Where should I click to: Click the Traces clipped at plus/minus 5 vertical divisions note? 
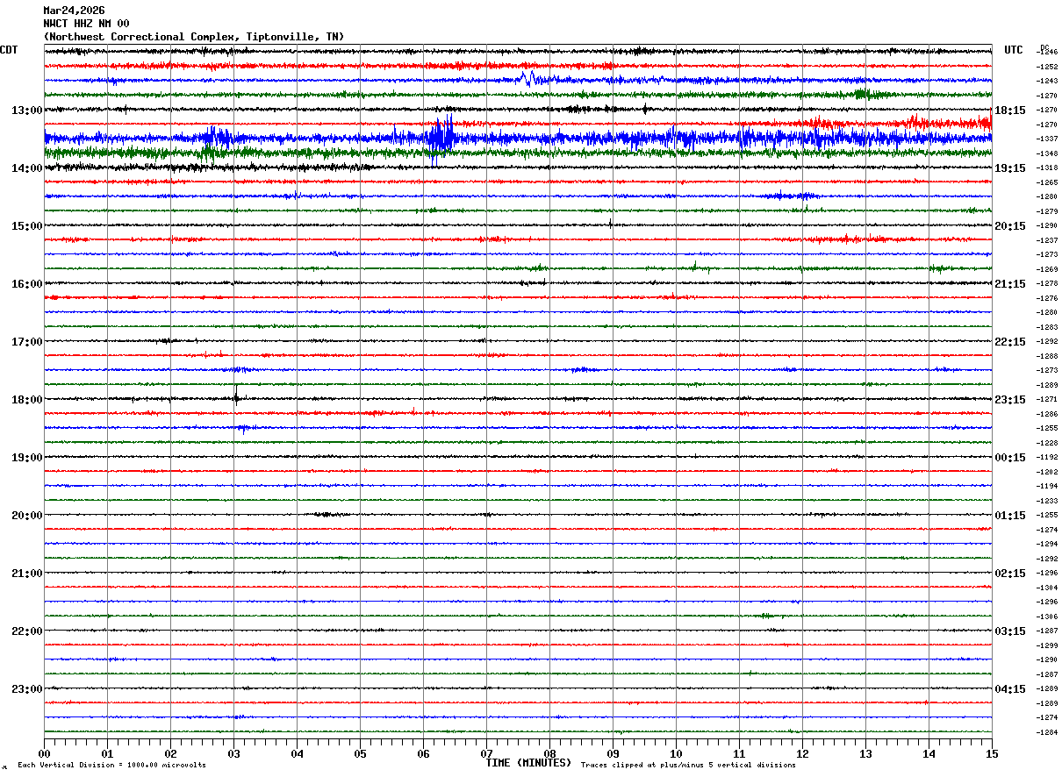688,766
